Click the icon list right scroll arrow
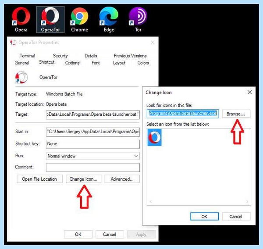 [x=247, y=202]
